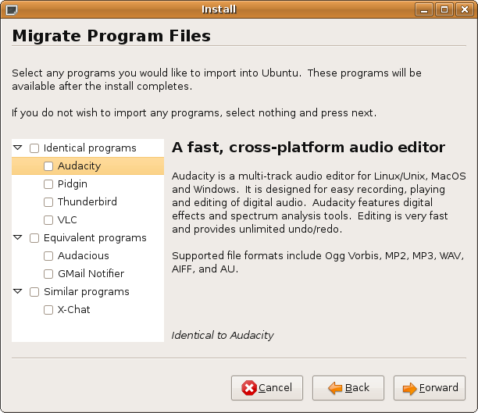Check the Identical programs group checkbox
Screen dimensions: 478x413
click(34, 148)
